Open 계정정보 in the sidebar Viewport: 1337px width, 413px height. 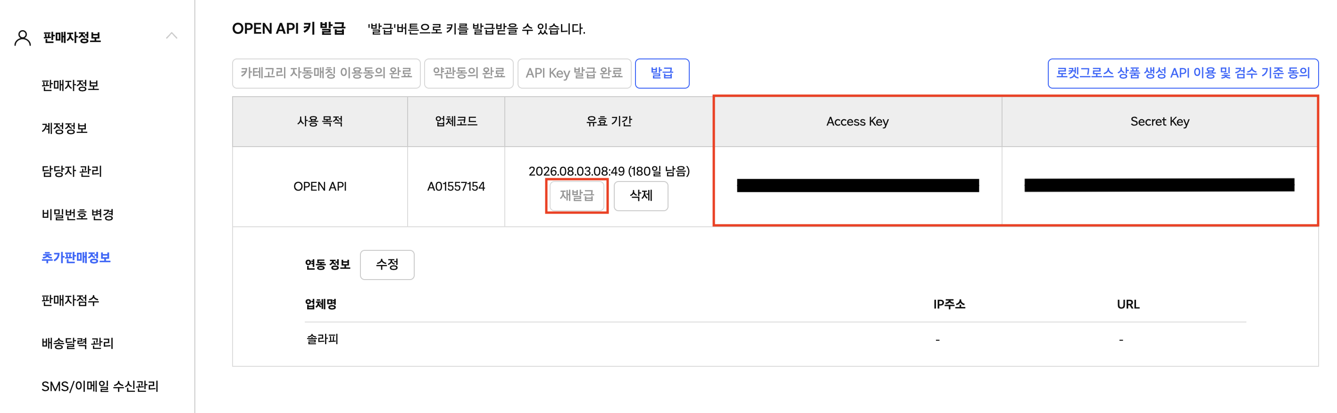(x=64, y=128)
